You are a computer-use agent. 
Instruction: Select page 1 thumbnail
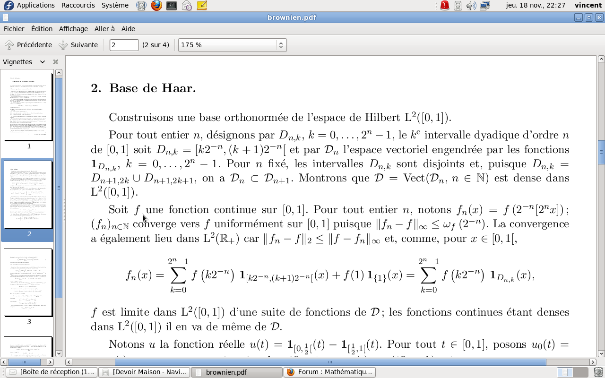pos(28,107)
